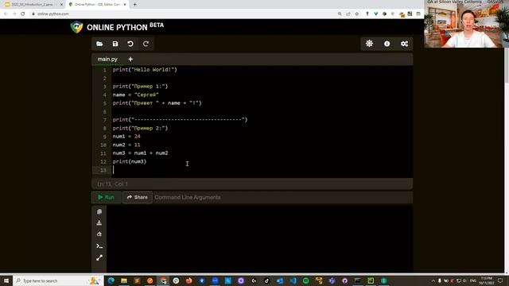The width and height of the screenshot is (509, 286).
Task: Open the terminal prompt icon in console sidebar
Action: (99, 246)
